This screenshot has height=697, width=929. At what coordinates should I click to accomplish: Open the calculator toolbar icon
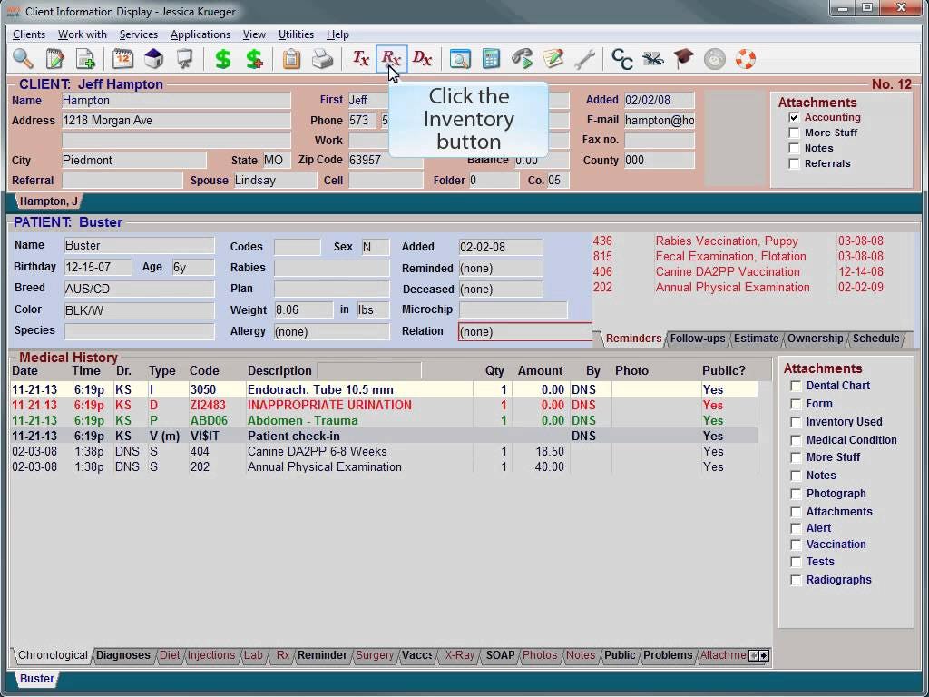coord(491,58)
